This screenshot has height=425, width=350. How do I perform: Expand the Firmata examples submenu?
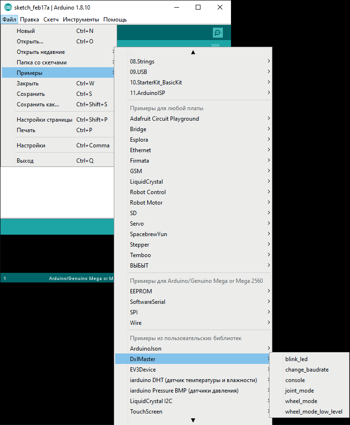pyautogui.click(x=139, y=161)
